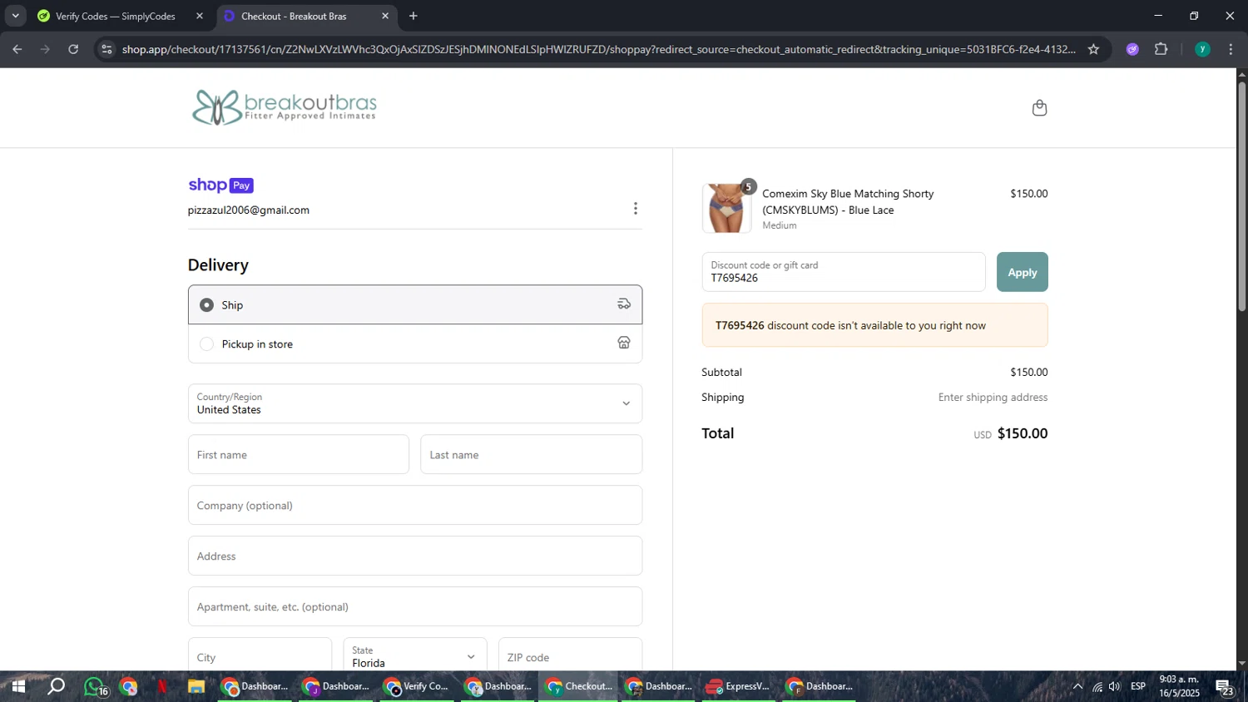Bookmark this page with the star icon

click(1093, 49)
